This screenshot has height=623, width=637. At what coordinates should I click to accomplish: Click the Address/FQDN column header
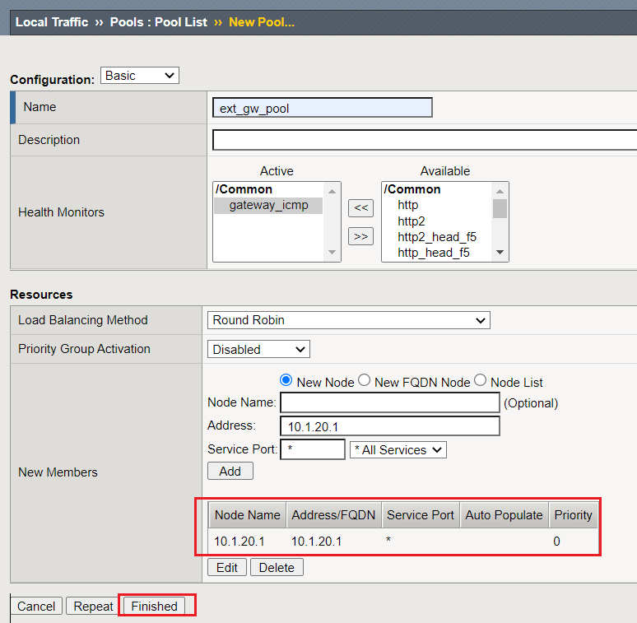pos(333,515)
